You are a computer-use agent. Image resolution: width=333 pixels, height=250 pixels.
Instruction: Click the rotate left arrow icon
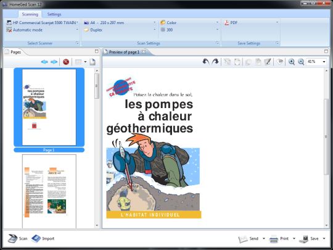pos(206,62)
